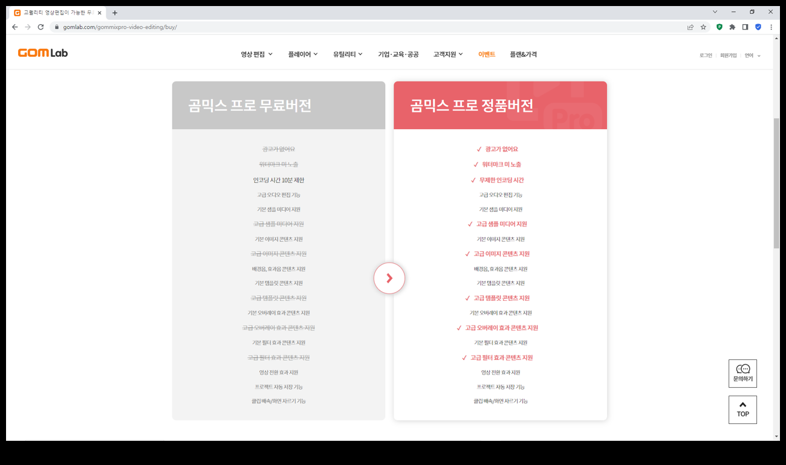
Task: Open the share page icon
Action: click(690, 27)
